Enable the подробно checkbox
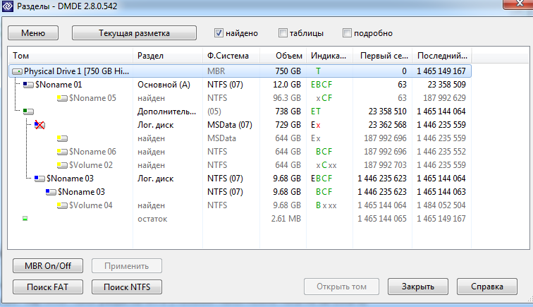The image size is (533, 307). pyautogui.click(x=347, y=33)
